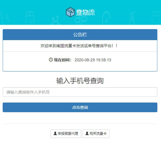
Task: Click the user icon in 举报假冒代理 button
Action: 55,133
